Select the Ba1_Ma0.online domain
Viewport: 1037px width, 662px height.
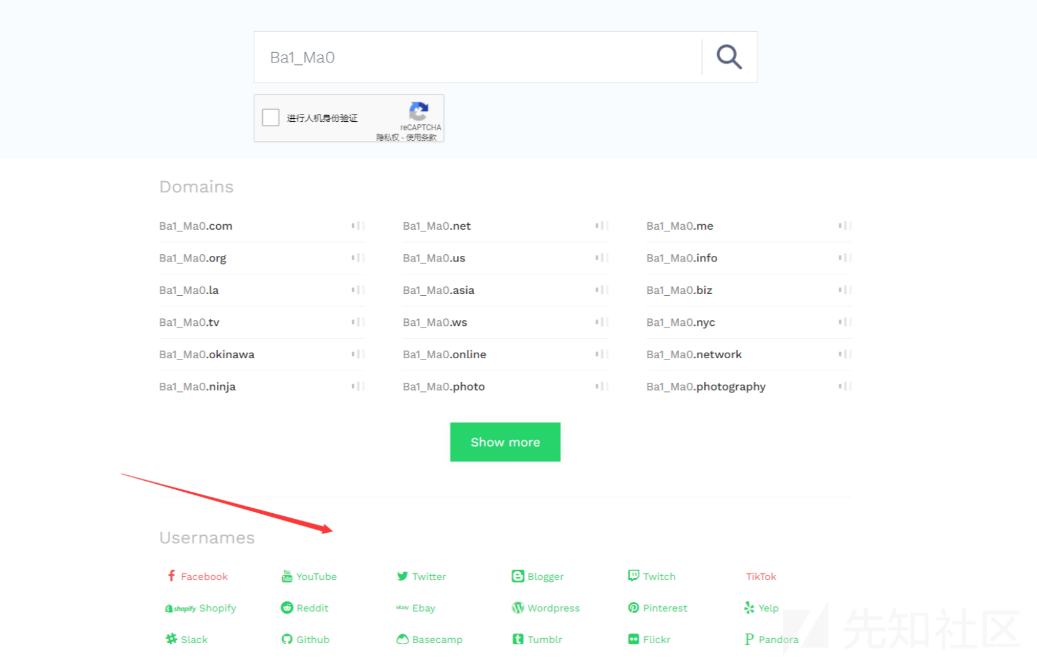click(445, 355)
